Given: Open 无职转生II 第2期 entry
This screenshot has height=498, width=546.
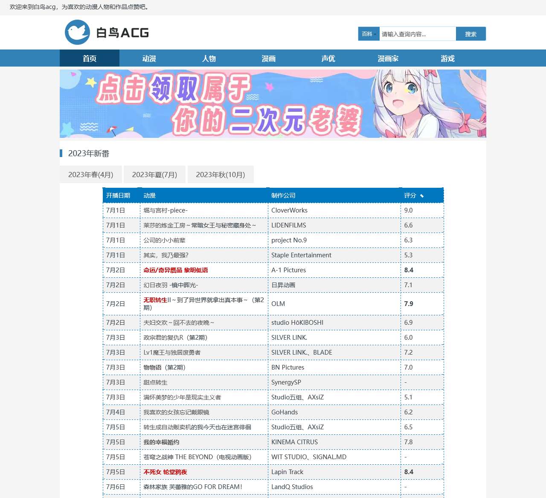Looking at the screenshot, I should 203,304.
